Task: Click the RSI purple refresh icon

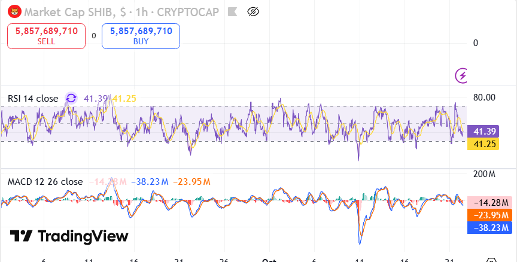Action: click(x=71, y=98)
